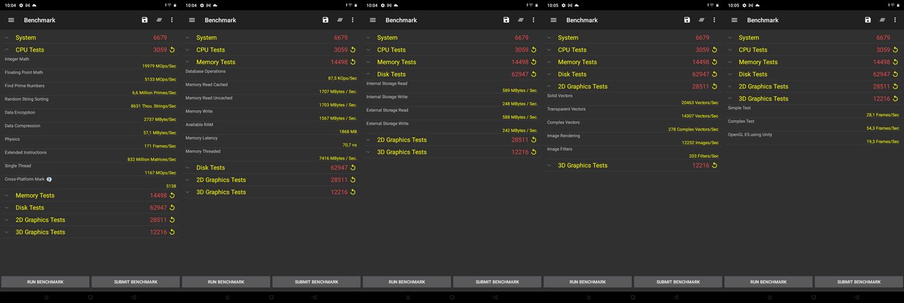Image resolution: width=904 pixels, height=303 pixels.
Task: Open hamburger menu on screen with Disk Tests expanded
Action: (x=373, y=20)
